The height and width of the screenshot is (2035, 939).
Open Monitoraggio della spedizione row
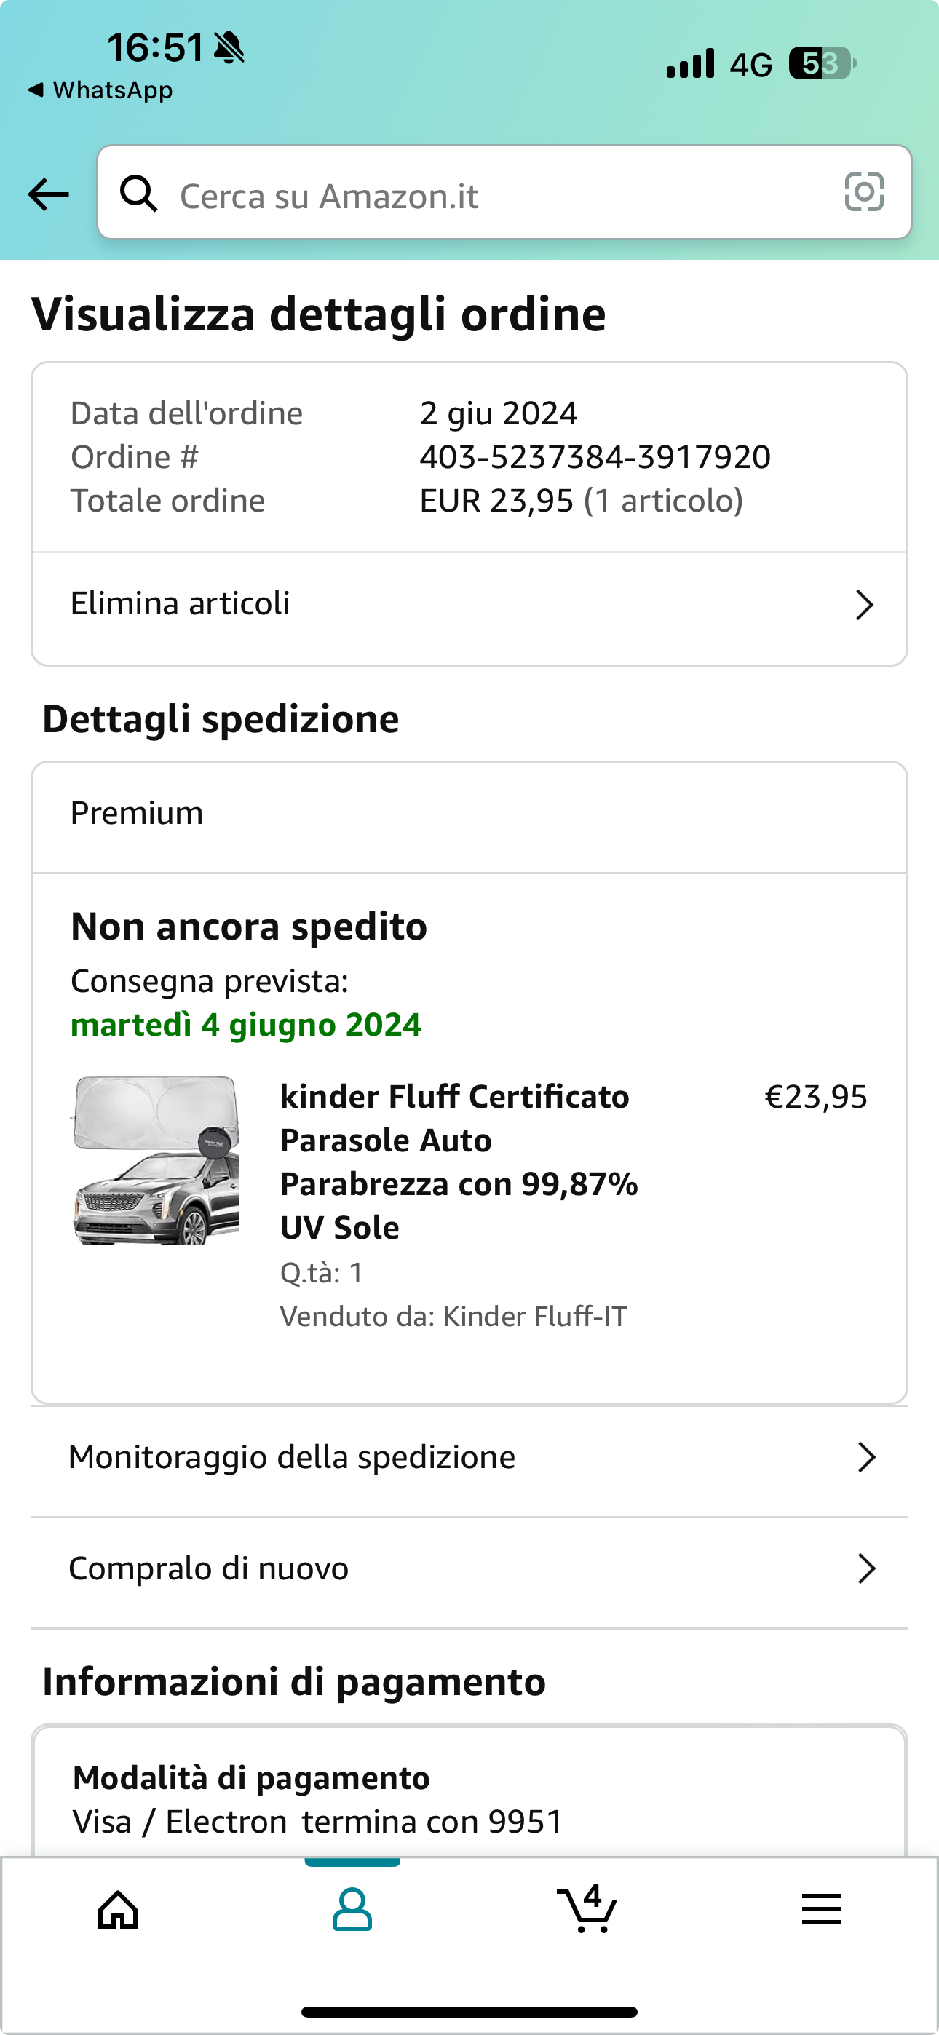(x=292, y=1458)
